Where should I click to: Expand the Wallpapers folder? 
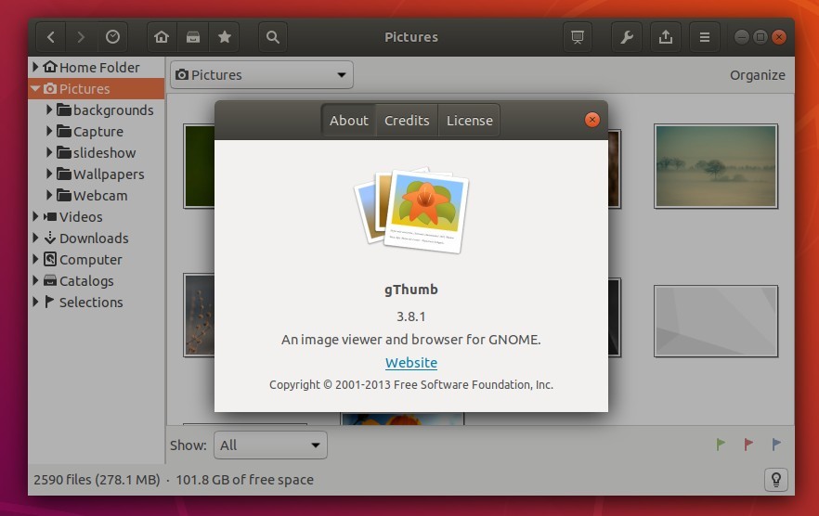[49, 174]
